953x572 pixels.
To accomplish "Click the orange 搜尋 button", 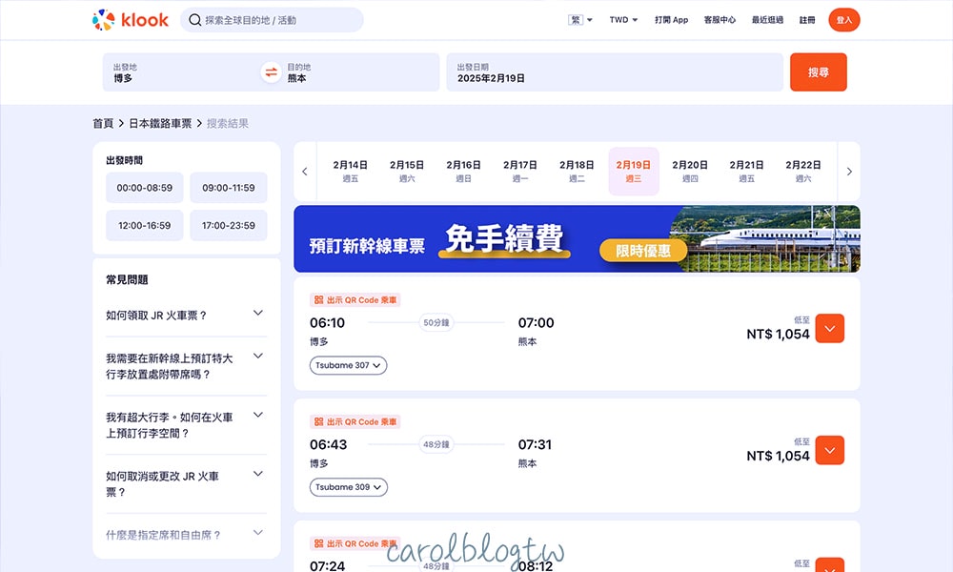I will (818, 72).
